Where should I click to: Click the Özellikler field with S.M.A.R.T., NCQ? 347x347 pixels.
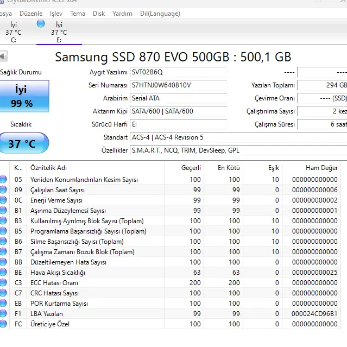[238, 150]
